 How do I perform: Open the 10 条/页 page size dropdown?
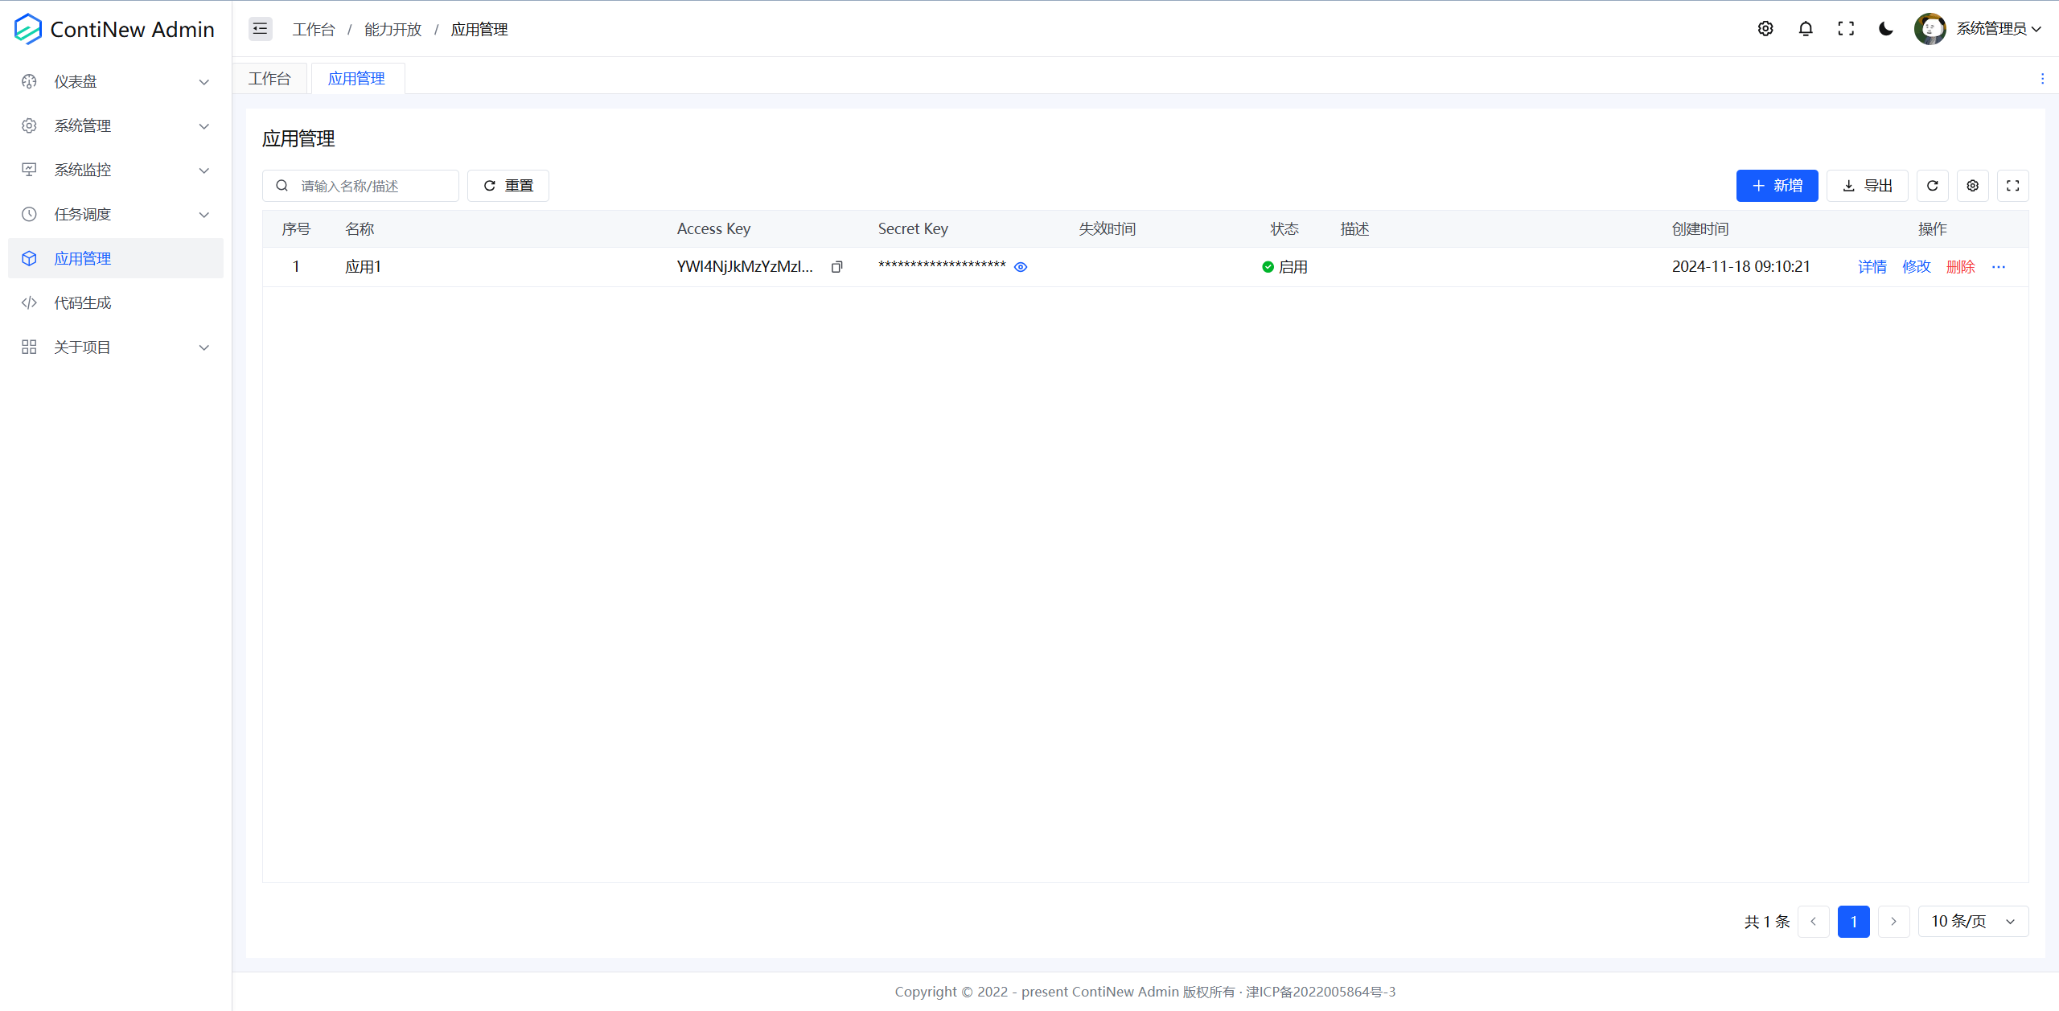click(1972, 921)
